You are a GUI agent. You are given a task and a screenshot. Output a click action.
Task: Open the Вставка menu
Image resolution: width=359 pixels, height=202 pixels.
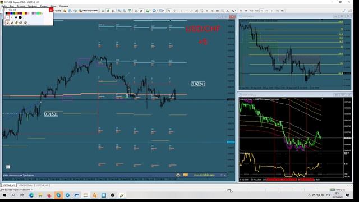click(x=21, y=6)
